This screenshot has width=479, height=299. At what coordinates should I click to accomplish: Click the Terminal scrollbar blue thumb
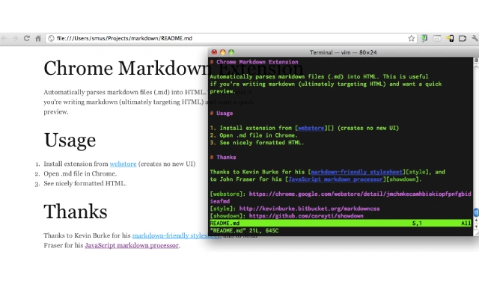476,212
